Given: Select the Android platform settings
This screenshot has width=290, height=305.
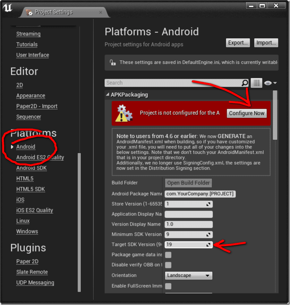Looking at the screenshot, I should point(26,147).
